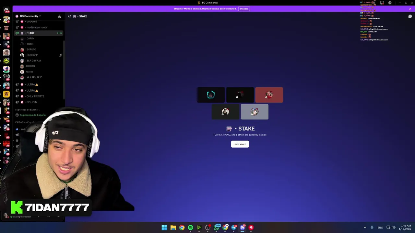Open the Discord help question mark icon
Viewport: 415px width, 233px height.
point(390,3)
